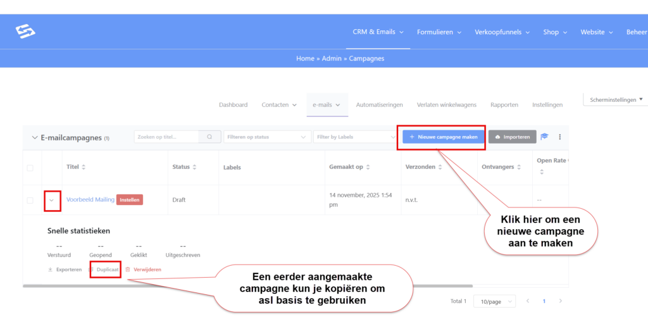
Task: Sort by Status using its sort icon
Action: coord(194,167)
